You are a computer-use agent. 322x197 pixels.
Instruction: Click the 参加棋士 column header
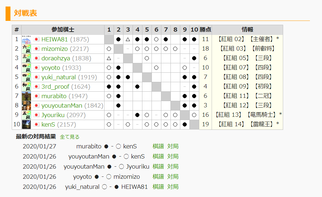pyautogui.click(x=63, y=30)
